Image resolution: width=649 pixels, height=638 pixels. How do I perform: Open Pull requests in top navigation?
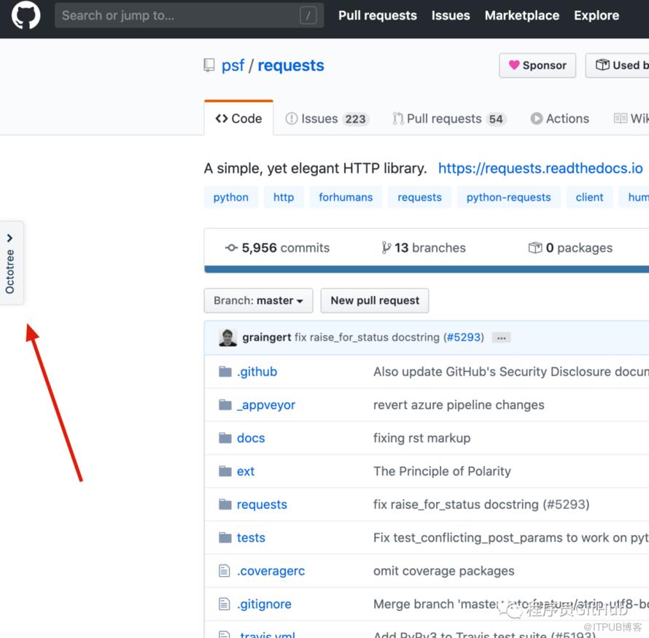coord(378,15)
